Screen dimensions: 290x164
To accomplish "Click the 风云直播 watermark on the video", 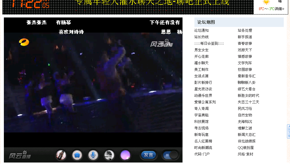I will coord(161,44).
